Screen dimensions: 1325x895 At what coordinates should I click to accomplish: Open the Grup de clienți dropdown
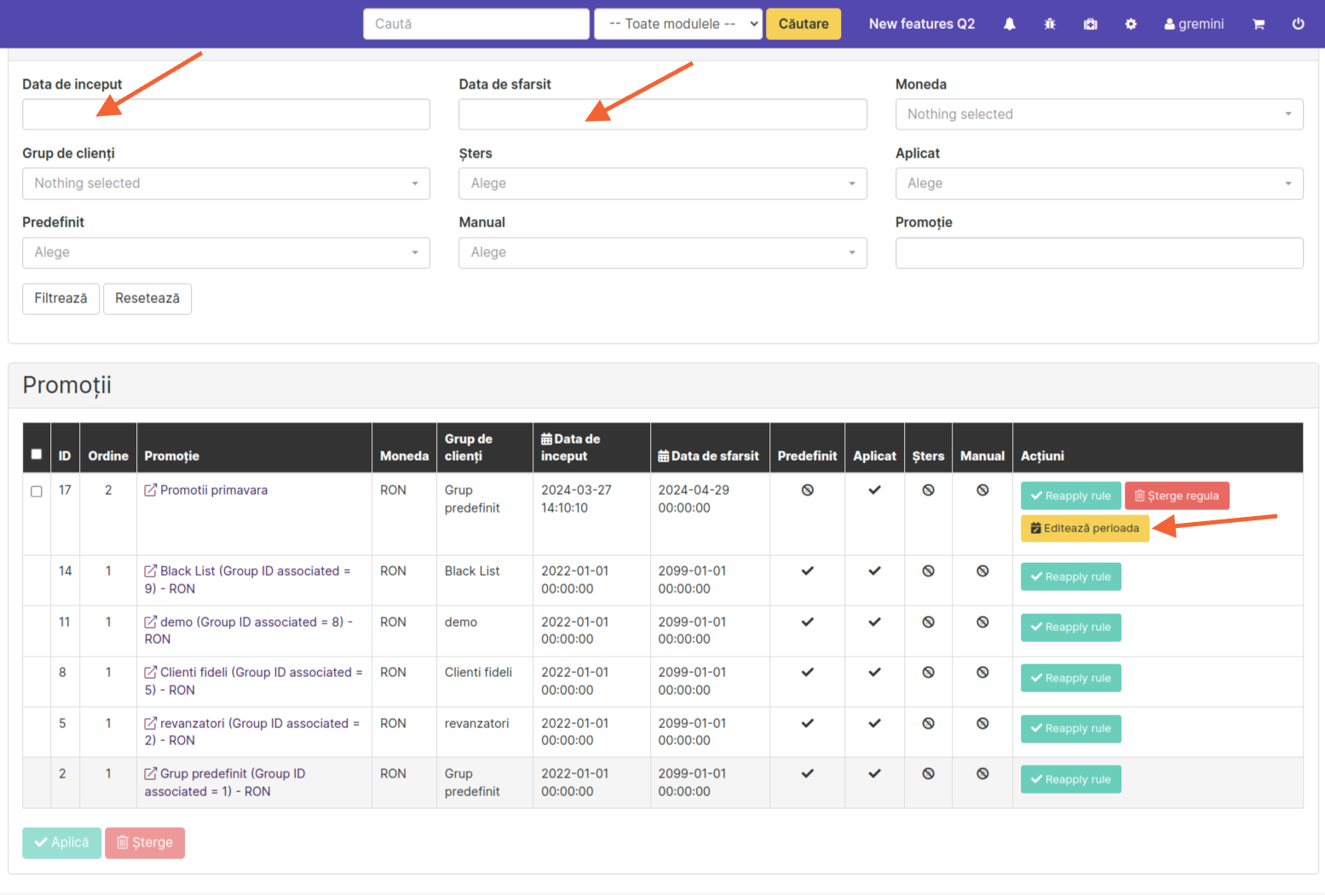coord(226,183)
